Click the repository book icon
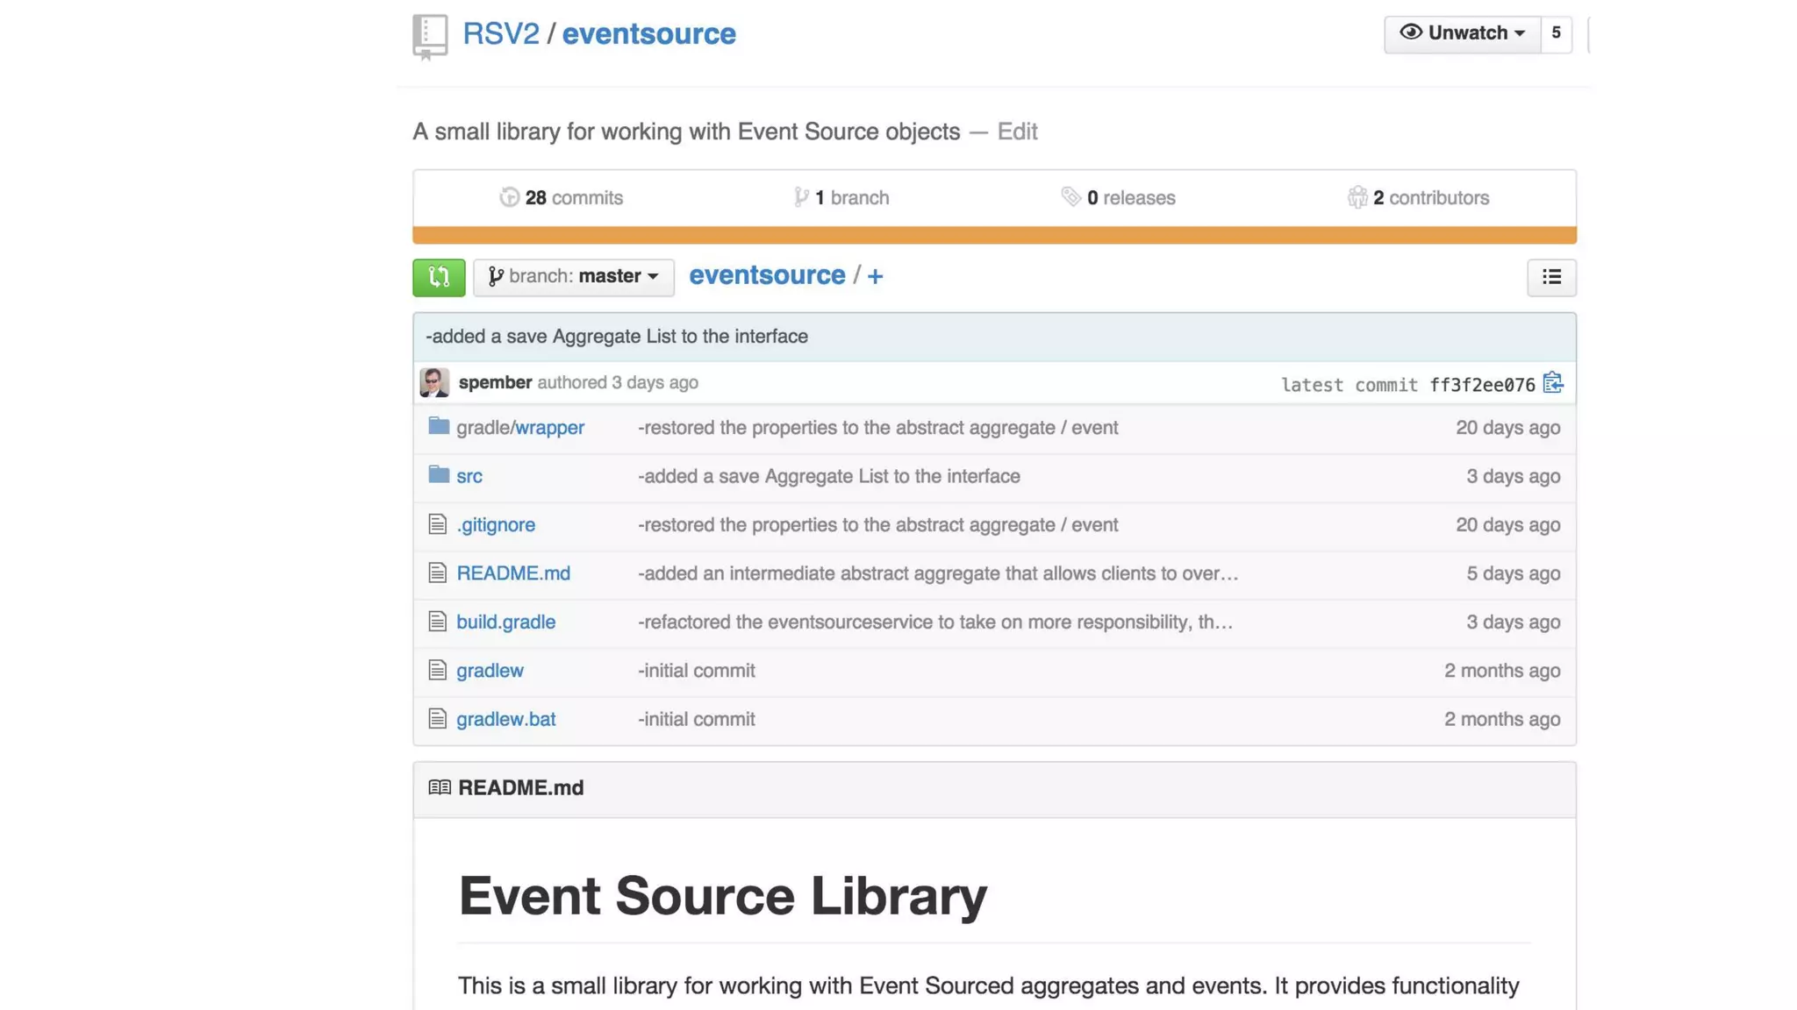Viewport: 1797px width, 1010px height. point(430,36)
